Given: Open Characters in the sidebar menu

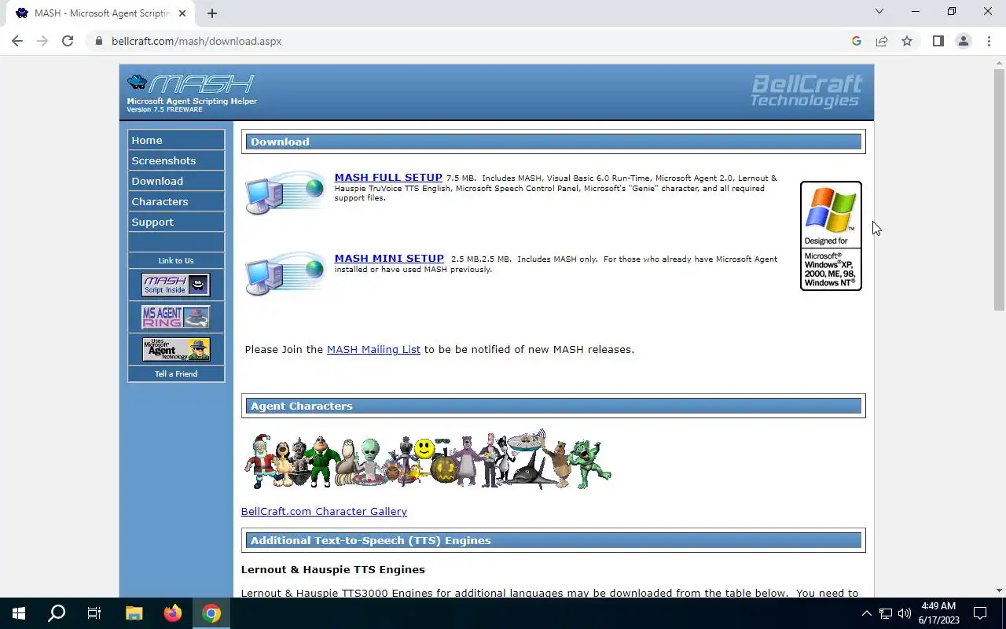Looking at the screenshot, I should (x=176, y=201).
